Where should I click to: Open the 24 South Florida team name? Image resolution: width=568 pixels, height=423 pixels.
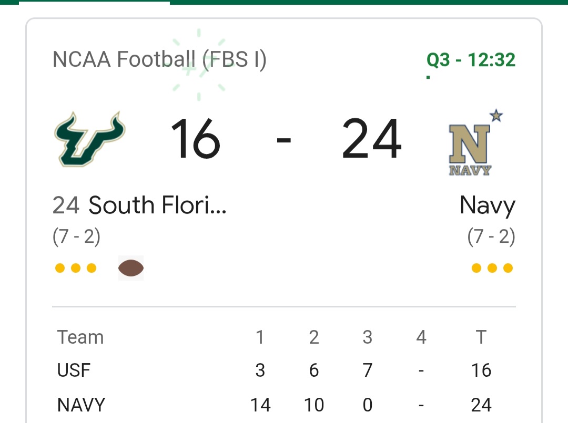click(x=139, y=205)
